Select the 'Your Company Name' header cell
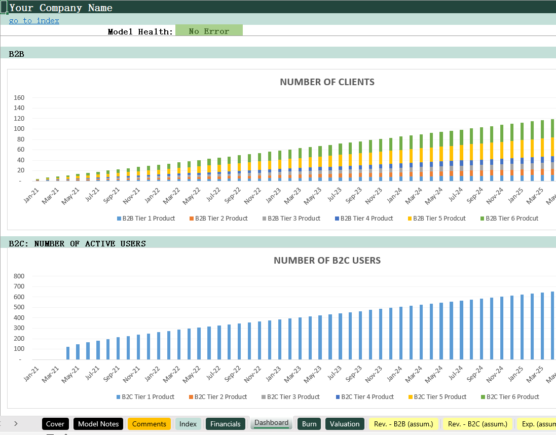 tap(61, 8)
